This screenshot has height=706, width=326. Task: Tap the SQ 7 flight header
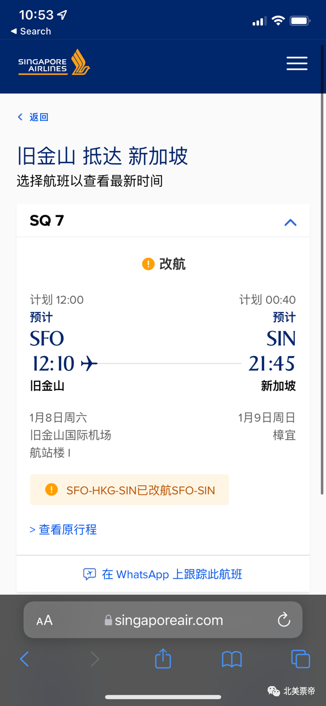point(163,221)
